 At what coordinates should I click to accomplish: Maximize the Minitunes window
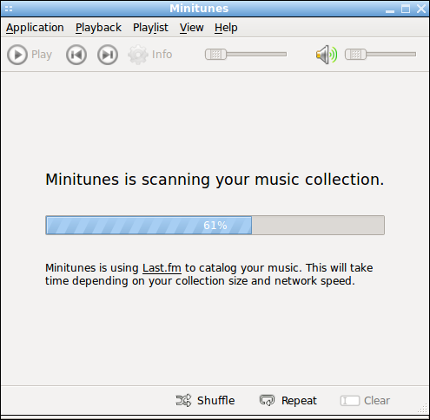[406, 9]
